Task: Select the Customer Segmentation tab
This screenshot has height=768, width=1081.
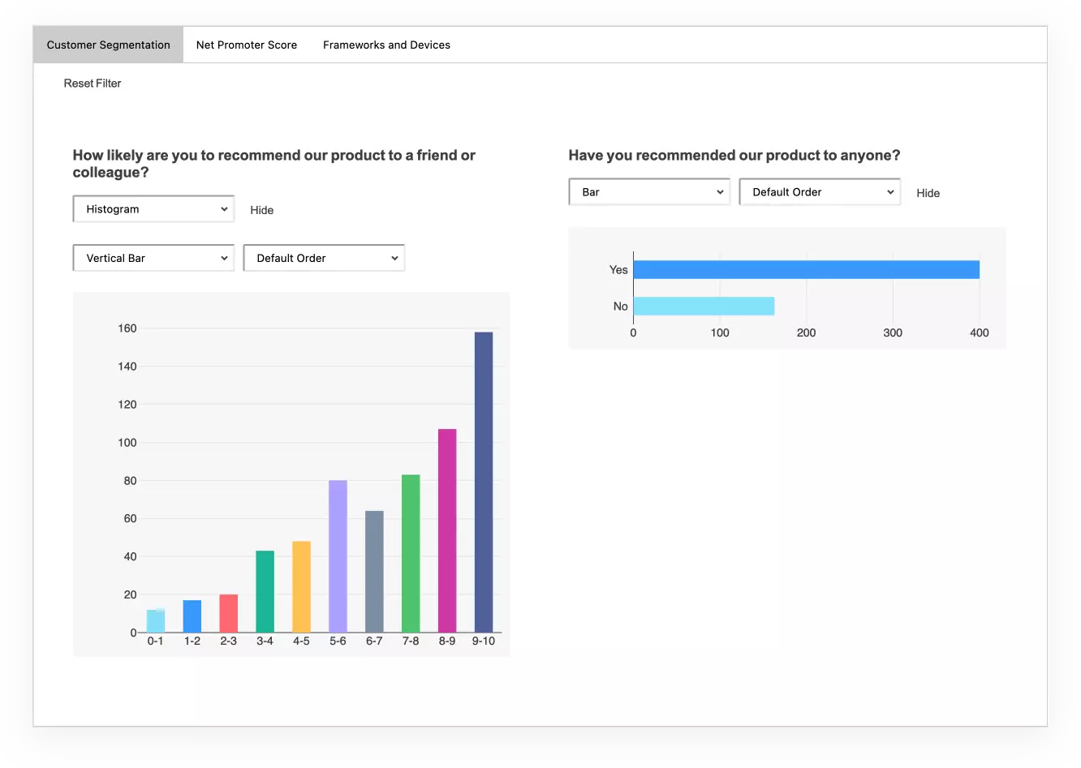Action: tap(107, 45)
